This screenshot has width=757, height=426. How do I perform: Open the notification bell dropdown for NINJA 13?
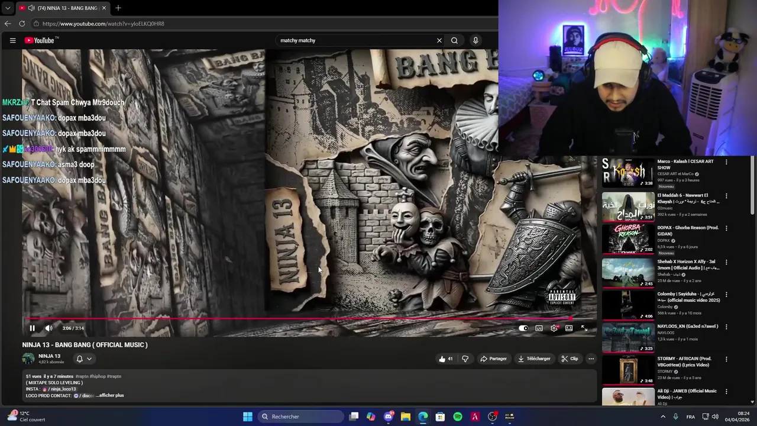pos(84,359)
